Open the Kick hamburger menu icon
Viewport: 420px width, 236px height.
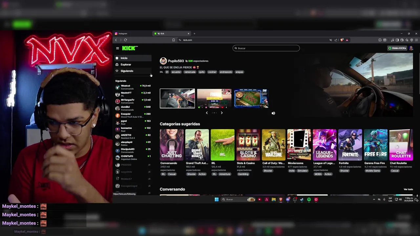coord(117,48)
